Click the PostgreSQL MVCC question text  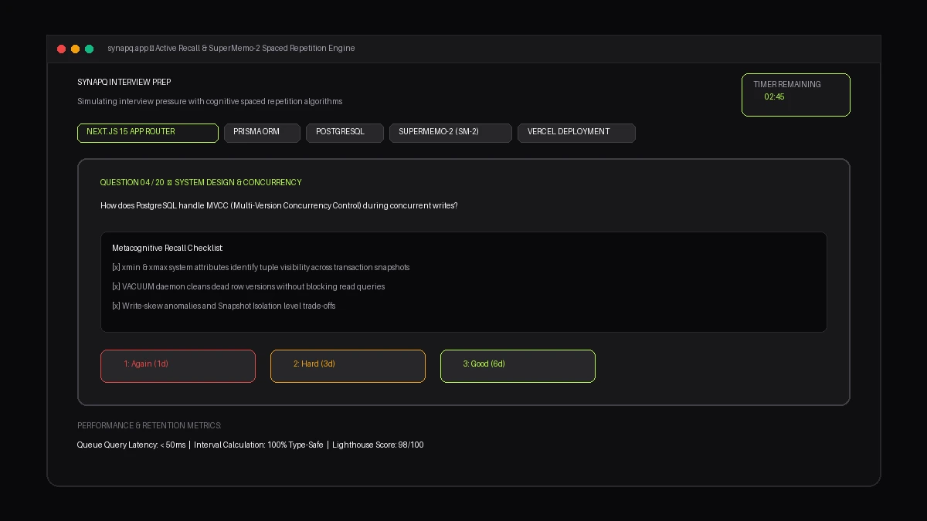pyautogui.click(x=279, y=205)
